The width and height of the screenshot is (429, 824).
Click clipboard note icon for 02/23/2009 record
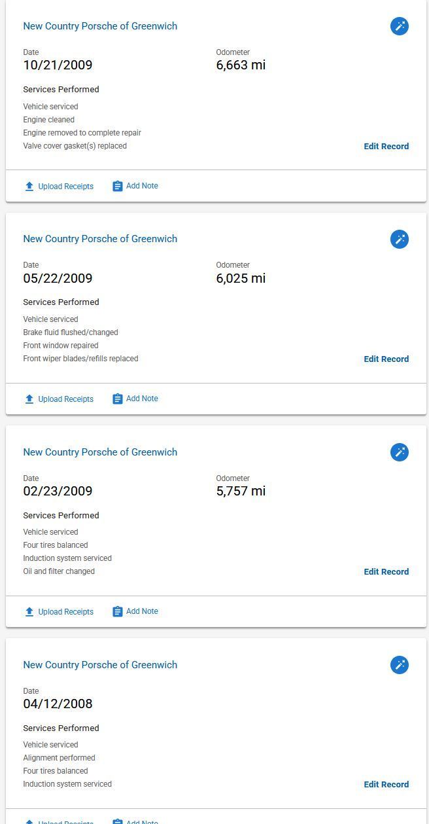click(x=118, y=612)
